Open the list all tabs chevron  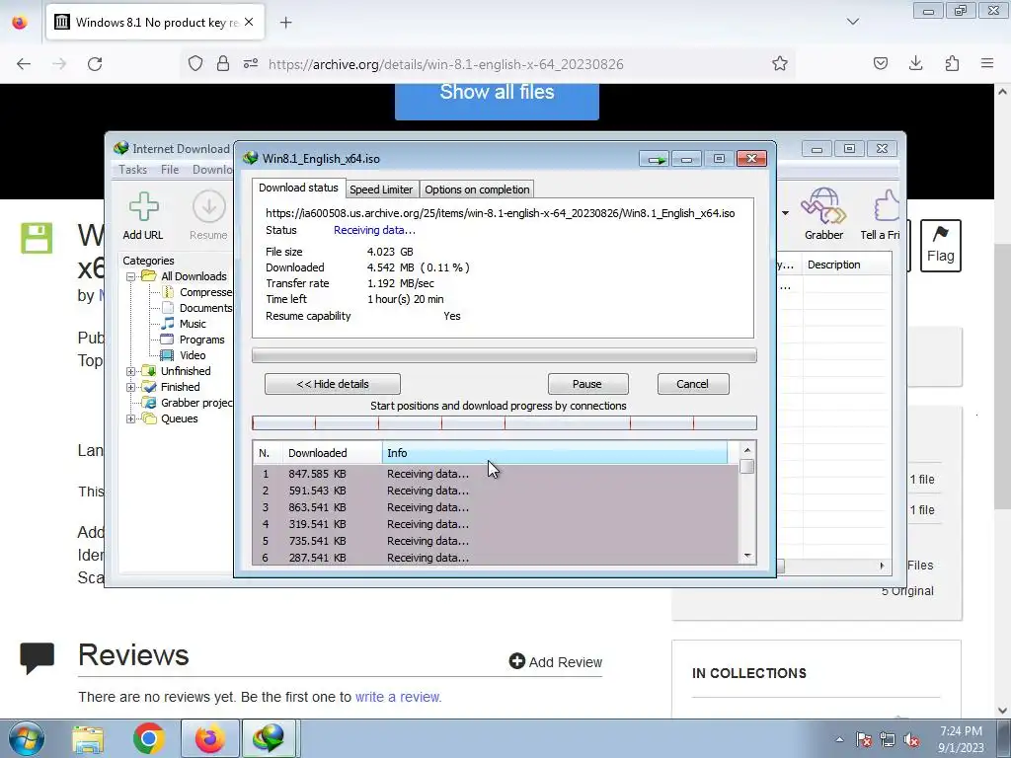pyautogui.click(x=852, y=22)
